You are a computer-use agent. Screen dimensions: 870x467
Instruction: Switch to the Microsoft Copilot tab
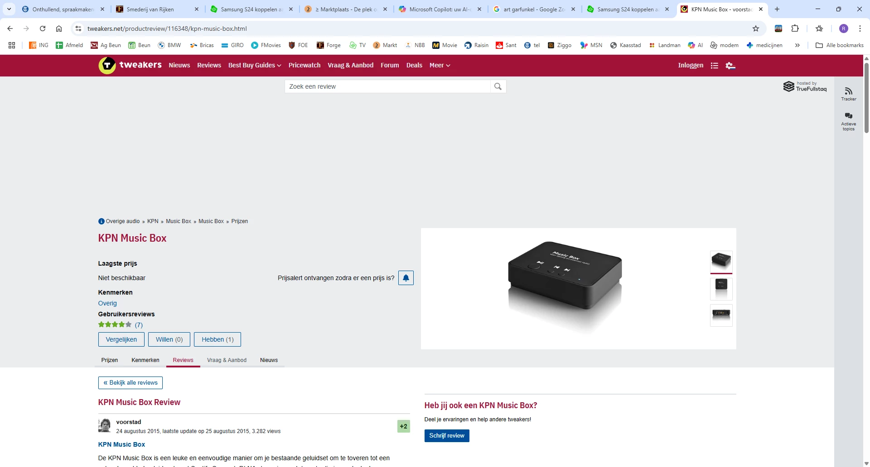pyautogui.click(x=440, y=9)
